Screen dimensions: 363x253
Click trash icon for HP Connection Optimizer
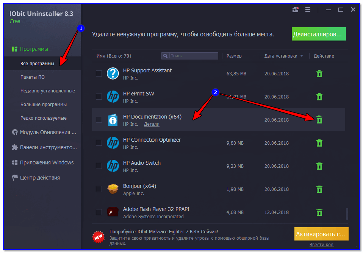click(x=319, y=143)
